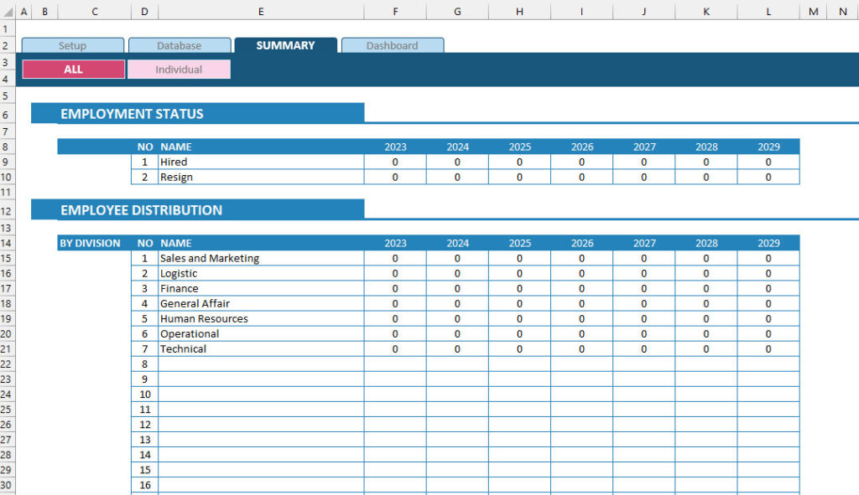
Task: Open the Setup tab
Action: (x=73, y=45)
